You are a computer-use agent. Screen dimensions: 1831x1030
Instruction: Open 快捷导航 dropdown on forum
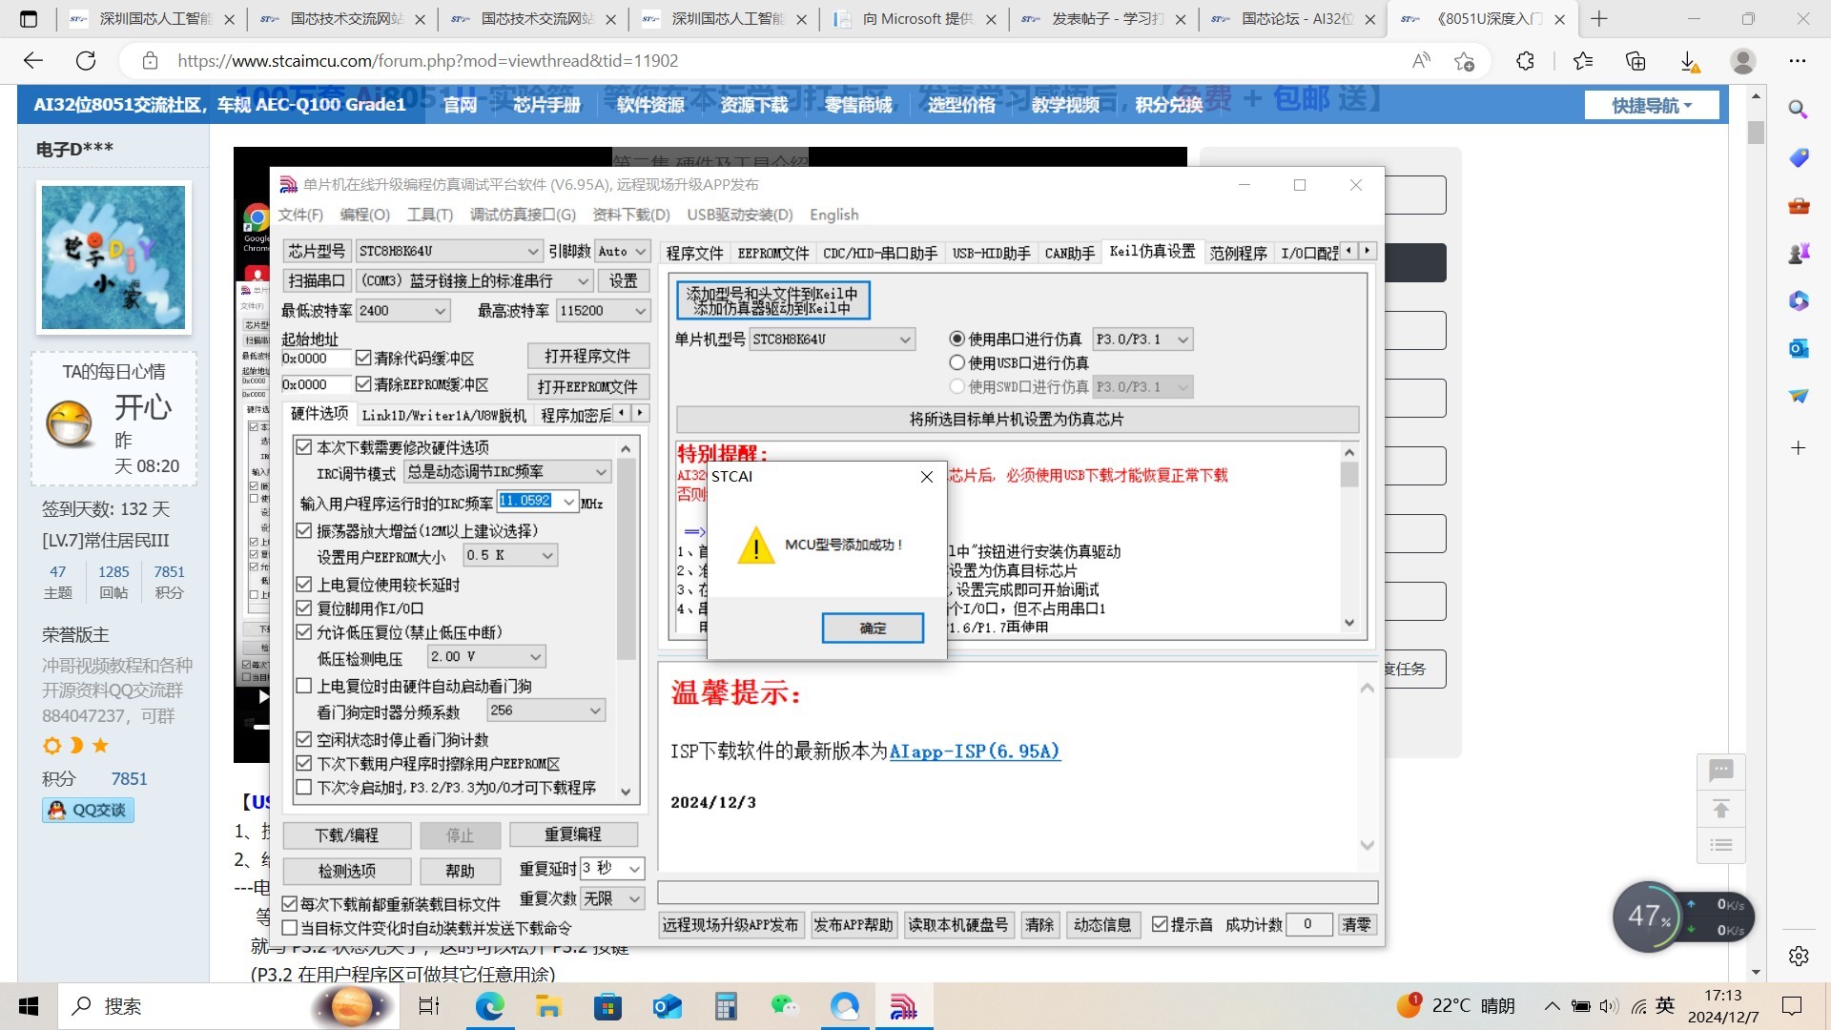(1652, 105)
